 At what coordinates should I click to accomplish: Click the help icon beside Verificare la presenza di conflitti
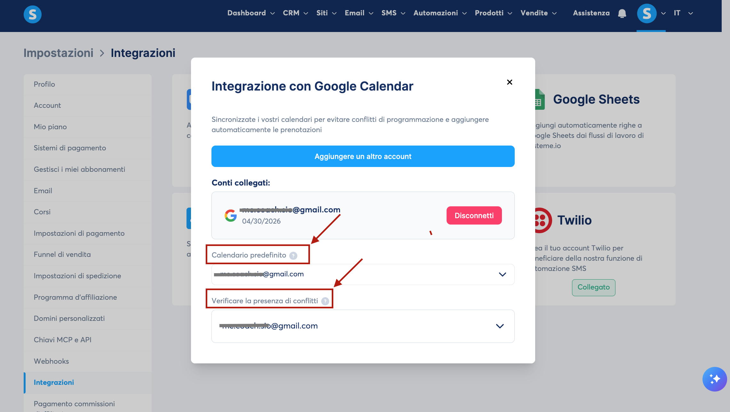click(325, 301)
